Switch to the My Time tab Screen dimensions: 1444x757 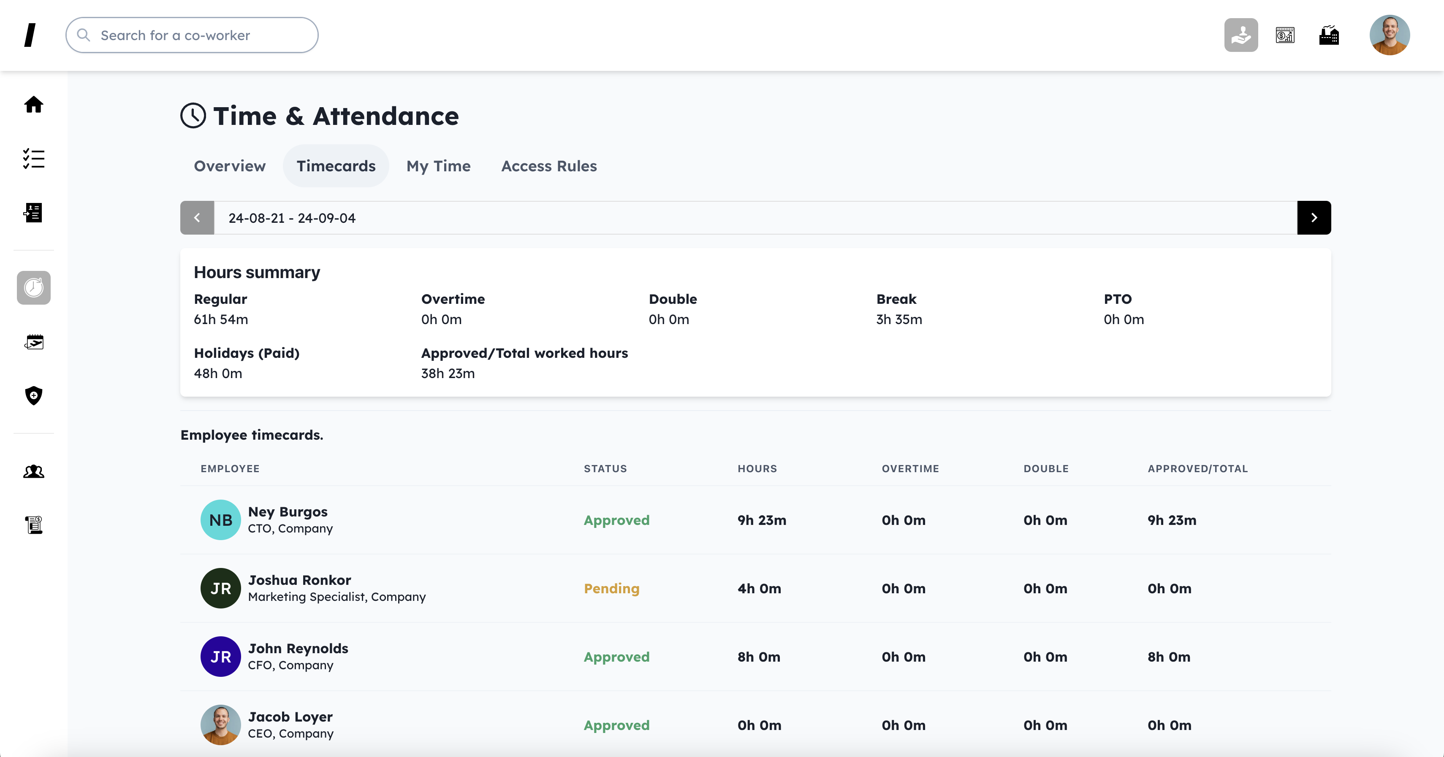pos(438,166)
